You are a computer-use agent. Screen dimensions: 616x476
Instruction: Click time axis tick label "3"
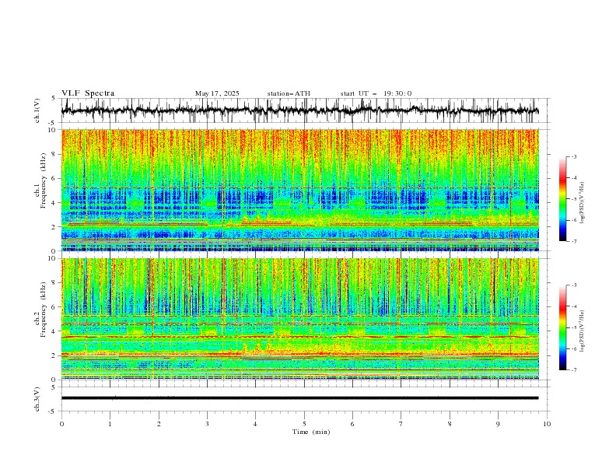point(207,424)
